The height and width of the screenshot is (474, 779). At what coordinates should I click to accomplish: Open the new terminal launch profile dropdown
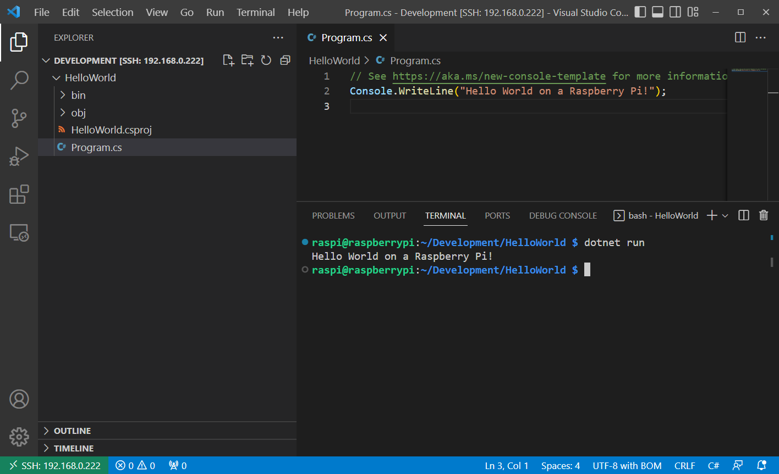click(725, 216)
